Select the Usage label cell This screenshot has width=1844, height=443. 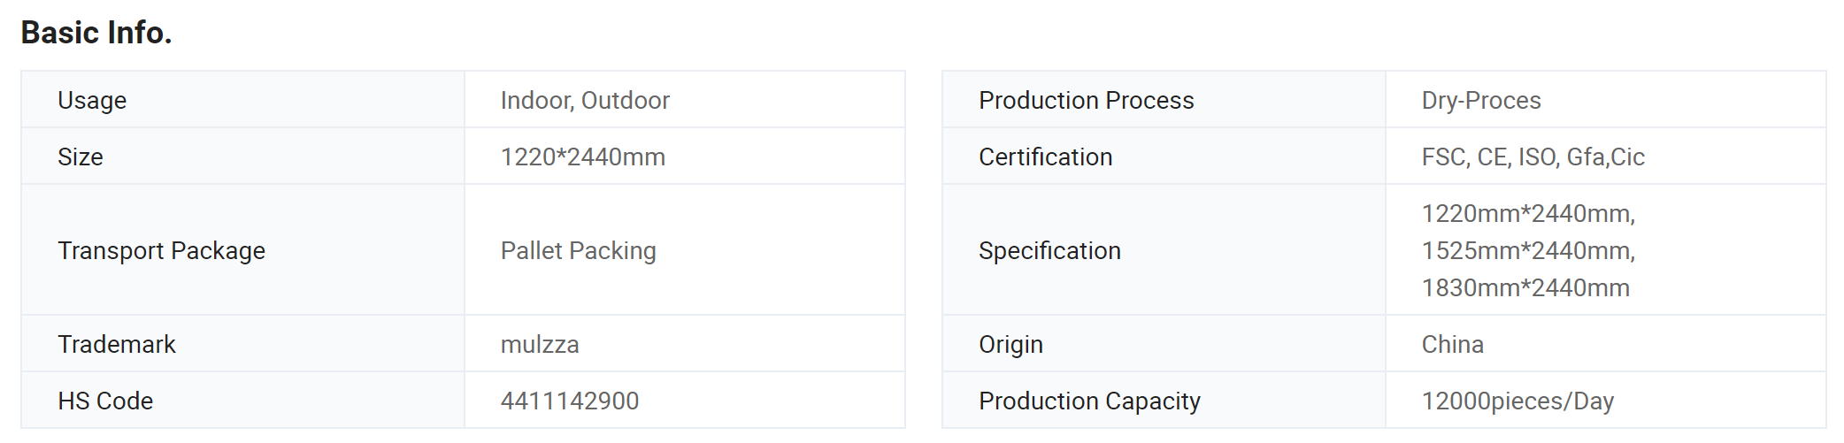(x=243, y=100)
